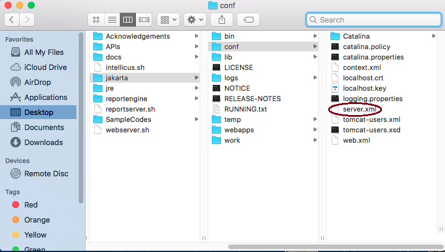
Task: Select webserver.sh file
Action: [x=145, y=130]
